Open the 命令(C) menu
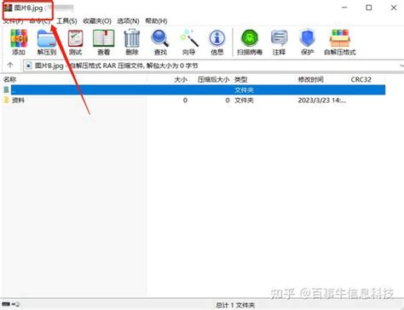Viewport: 404px width, 310px height. tap(40, 21)
